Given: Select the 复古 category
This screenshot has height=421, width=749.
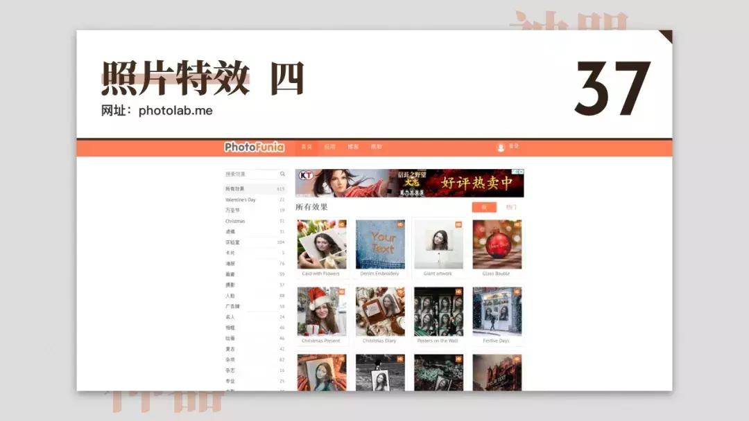Looking at the screenshot, I should 255,349.
